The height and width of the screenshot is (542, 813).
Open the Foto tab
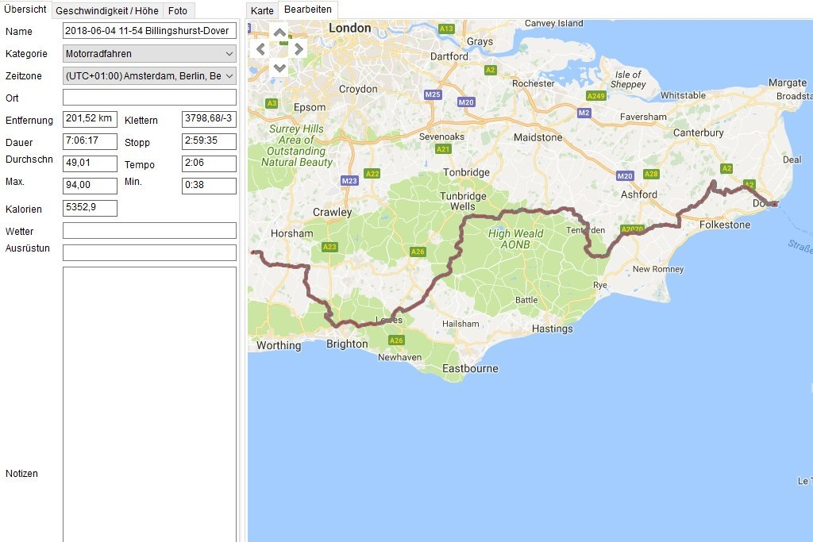pos(178,11)
